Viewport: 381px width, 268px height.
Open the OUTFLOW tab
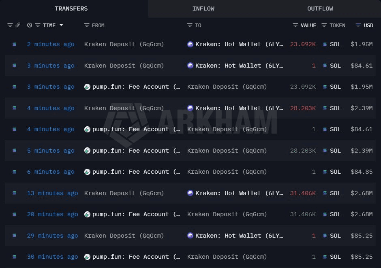[x=320, y=9]
